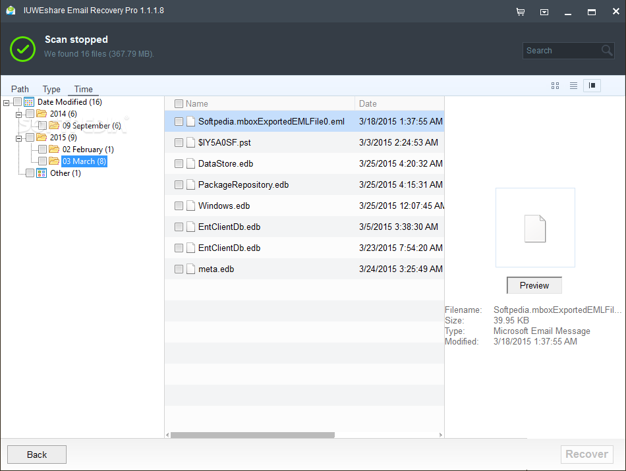Check the Windows.edb checkbox
Image resolution: width=626 pixels, height=471 pixels.
coord(179,206)
